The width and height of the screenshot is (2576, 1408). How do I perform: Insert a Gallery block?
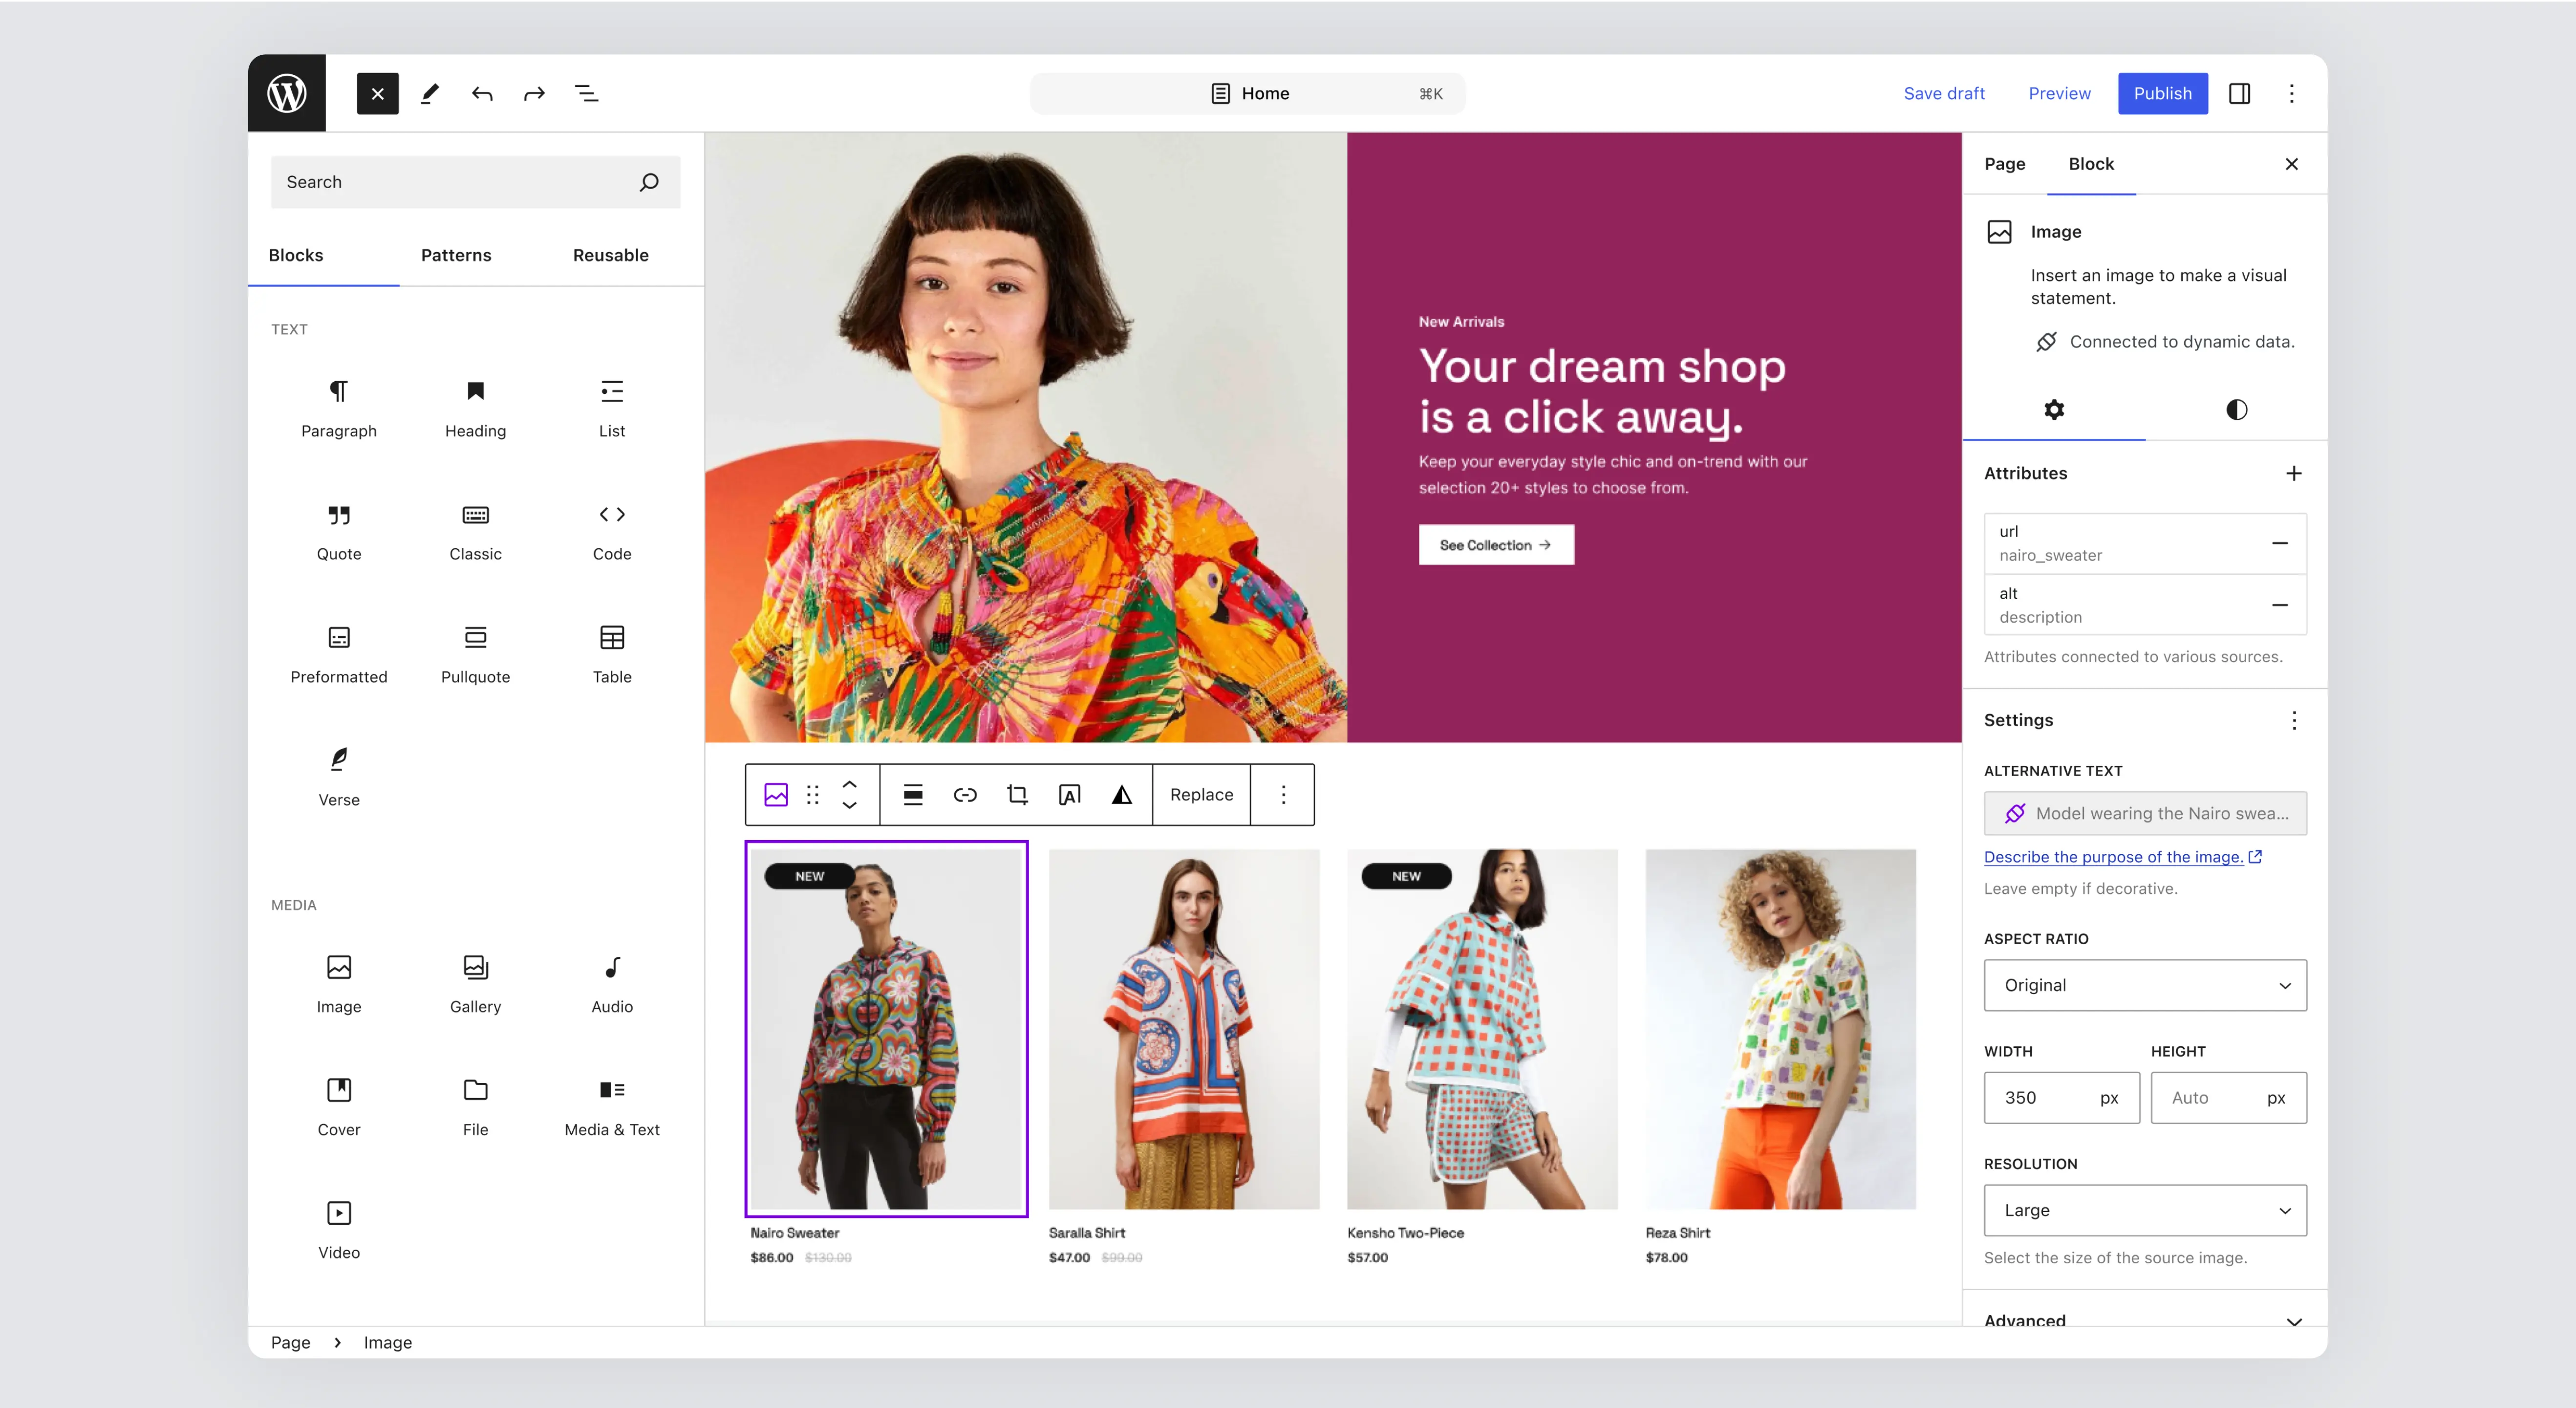(475, 983)
